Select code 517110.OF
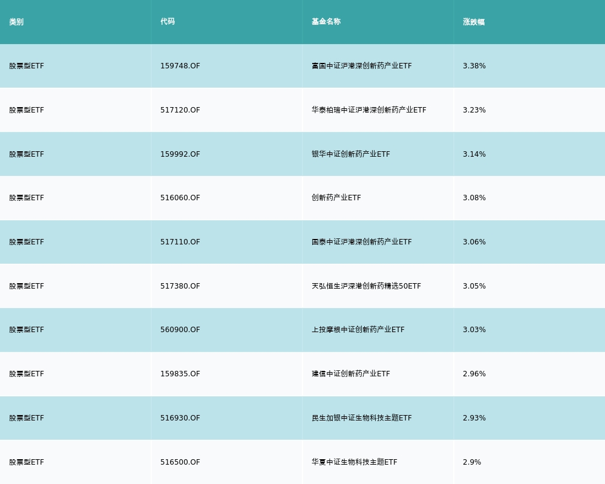This screenshot has width=605, height=484. 180,242
